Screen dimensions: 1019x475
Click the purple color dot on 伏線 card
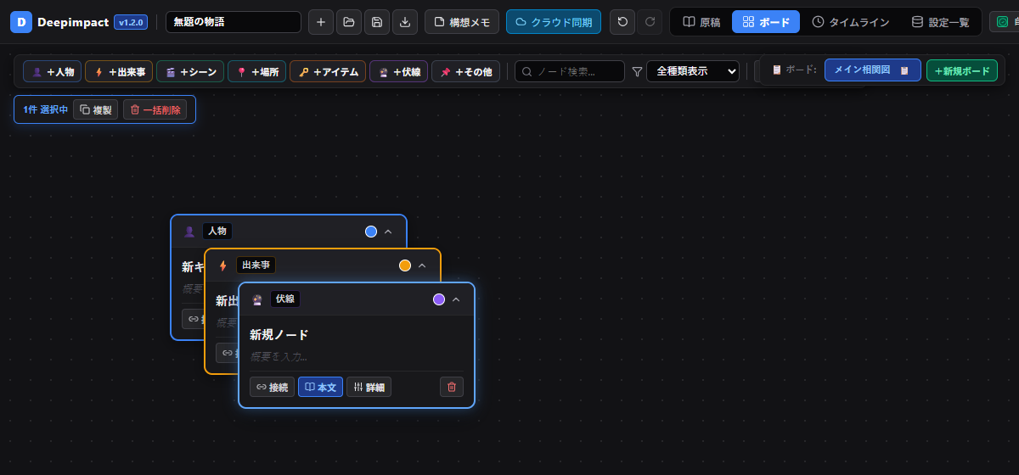click(x=439, y=299)
